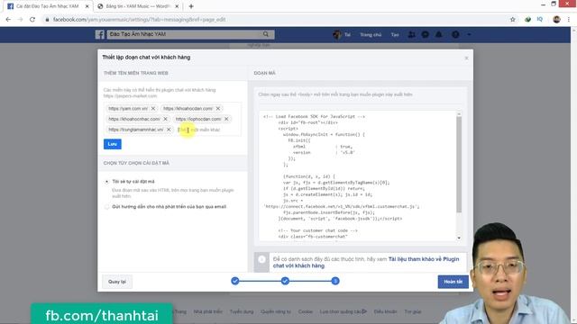Click the first step progress circle
Screen dimensions: 577x324
pos(235,281)
